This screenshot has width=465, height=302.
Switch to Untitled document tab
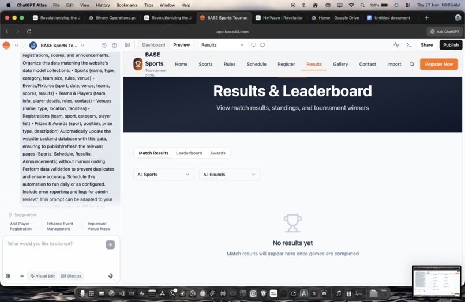tap(390, 18)
